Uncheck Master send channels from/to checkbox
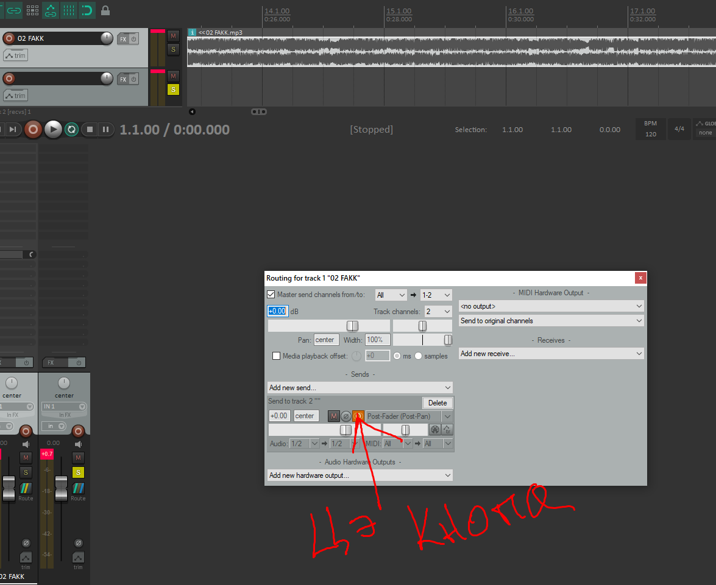 click(271, 294)
